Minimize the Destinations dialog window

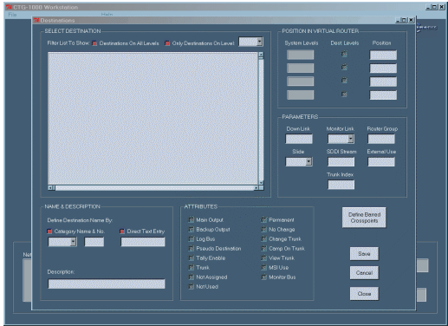coord(398,20)
